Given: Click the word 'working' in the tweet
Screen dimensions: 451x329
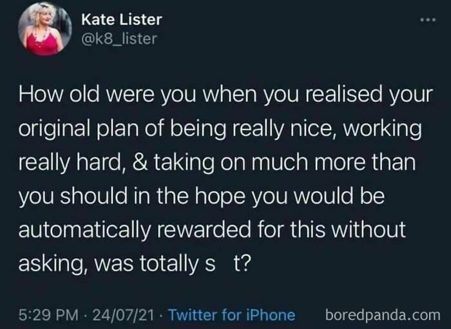Looking at the screenshot, I should point(382,129).
